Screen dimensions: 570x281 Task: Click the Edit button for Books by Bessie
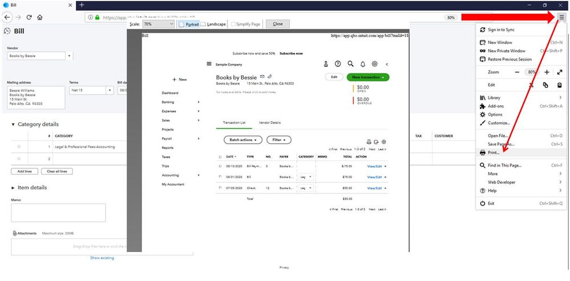click(334, 77)
